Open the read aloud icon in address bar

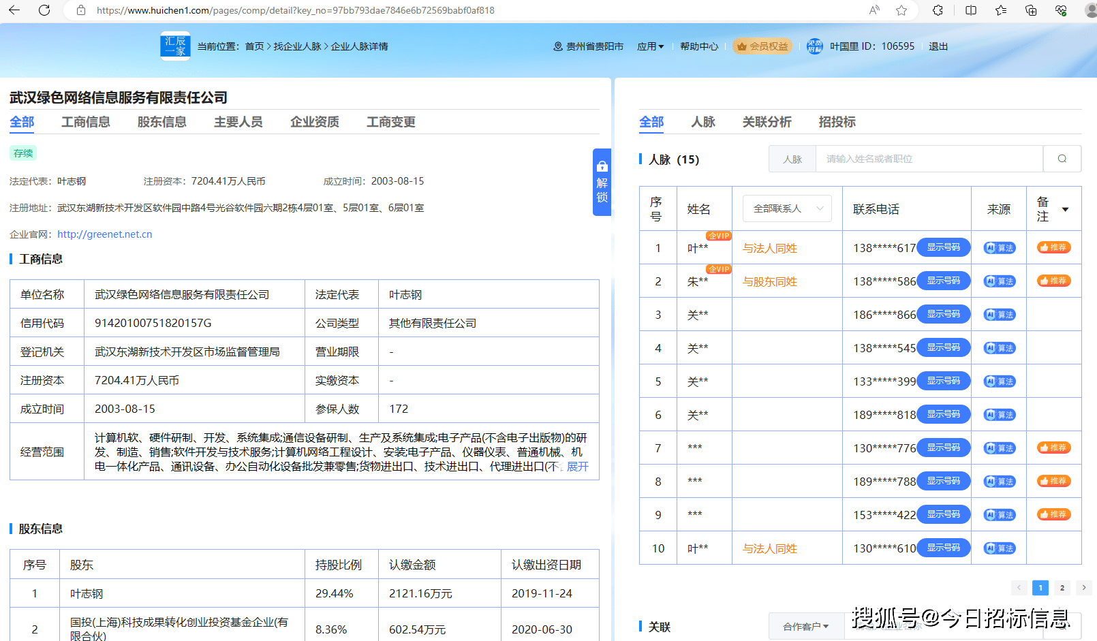[874, 10]
